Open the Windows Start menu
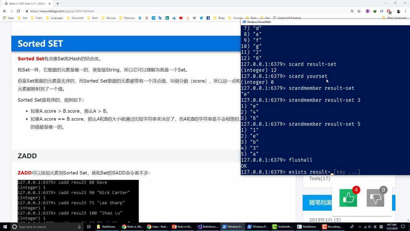Viewport: 410px width, 231px height. tap(5, 227)
